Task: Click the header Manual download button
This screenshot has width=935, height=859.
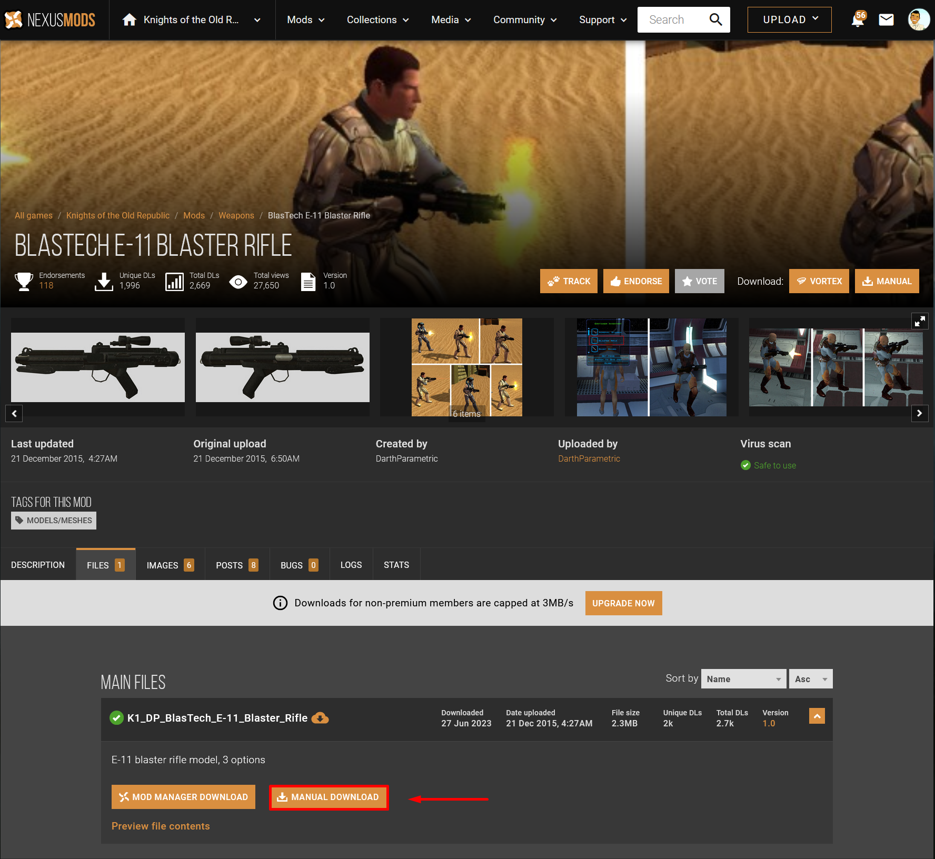Action: 887,281
